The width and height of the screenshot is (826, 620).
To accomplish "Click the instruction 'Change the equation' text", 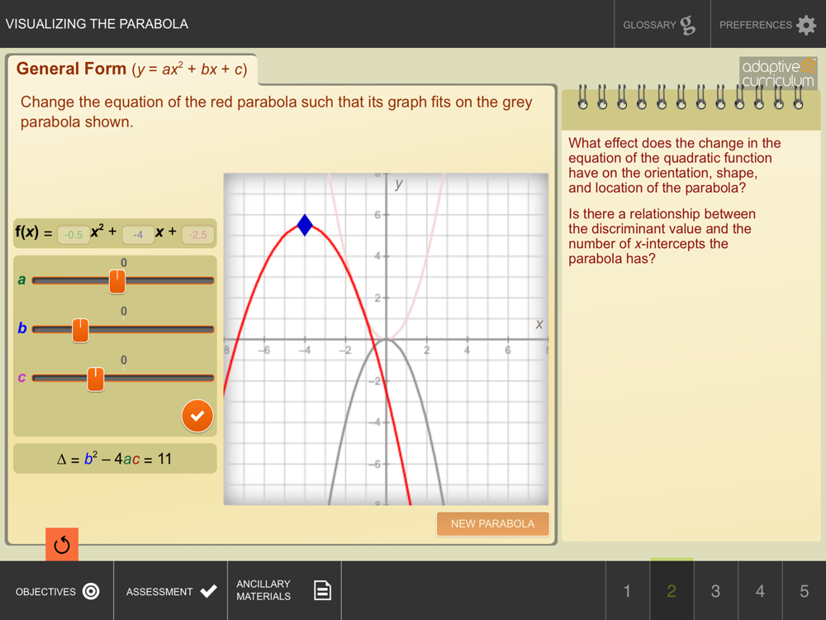I will pyautogui.click(x=276, y=112).
